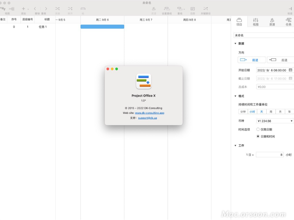Open the 资源 (Resources) toolbar icon
Image resolution: width=294 pixels, height=220 pixels.
153,9
